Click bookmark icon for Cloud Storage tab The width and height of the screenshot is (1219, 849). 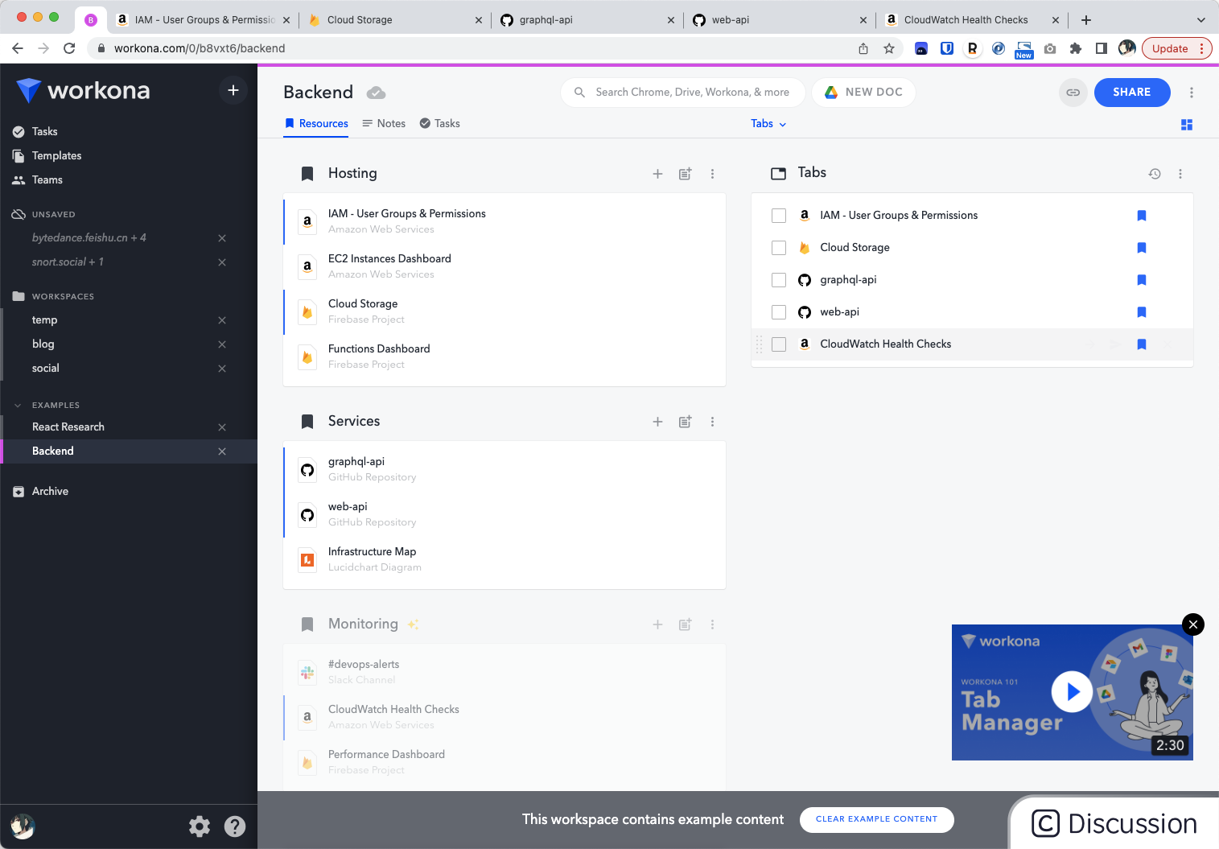1142,248
